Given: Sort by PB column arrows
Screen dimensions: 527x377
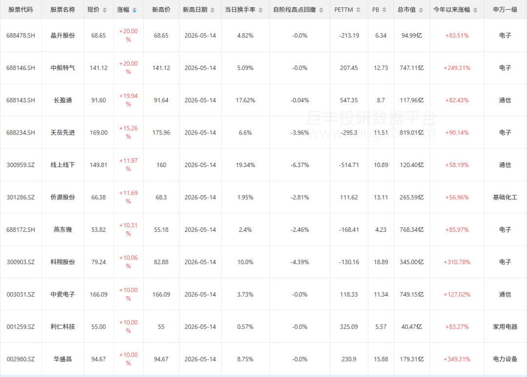Looking at the screenshot, I should coord(384,10).
